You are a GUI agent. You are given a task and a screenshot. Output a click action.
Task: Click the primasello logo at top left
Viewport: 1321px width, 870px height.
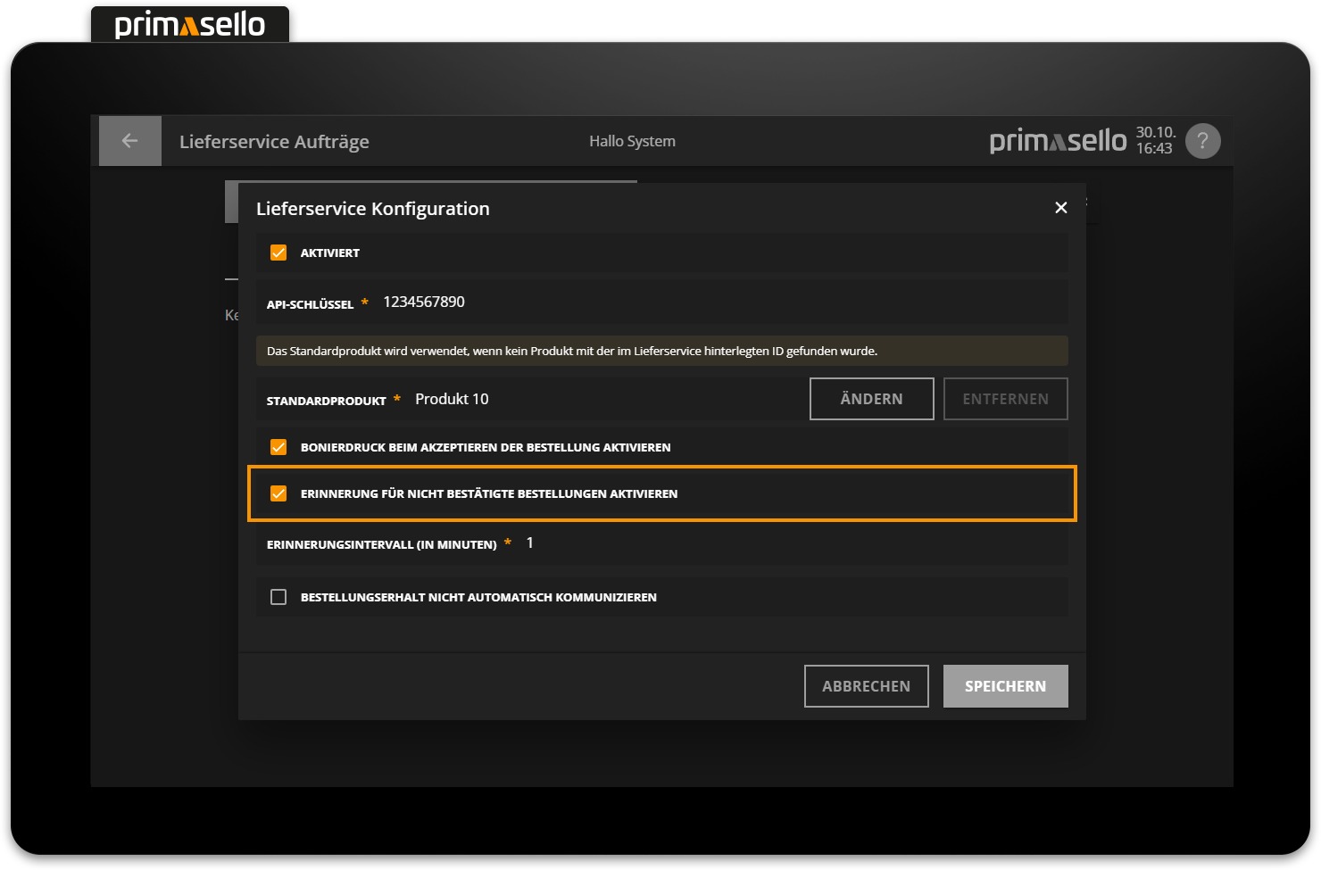point(189,24)
